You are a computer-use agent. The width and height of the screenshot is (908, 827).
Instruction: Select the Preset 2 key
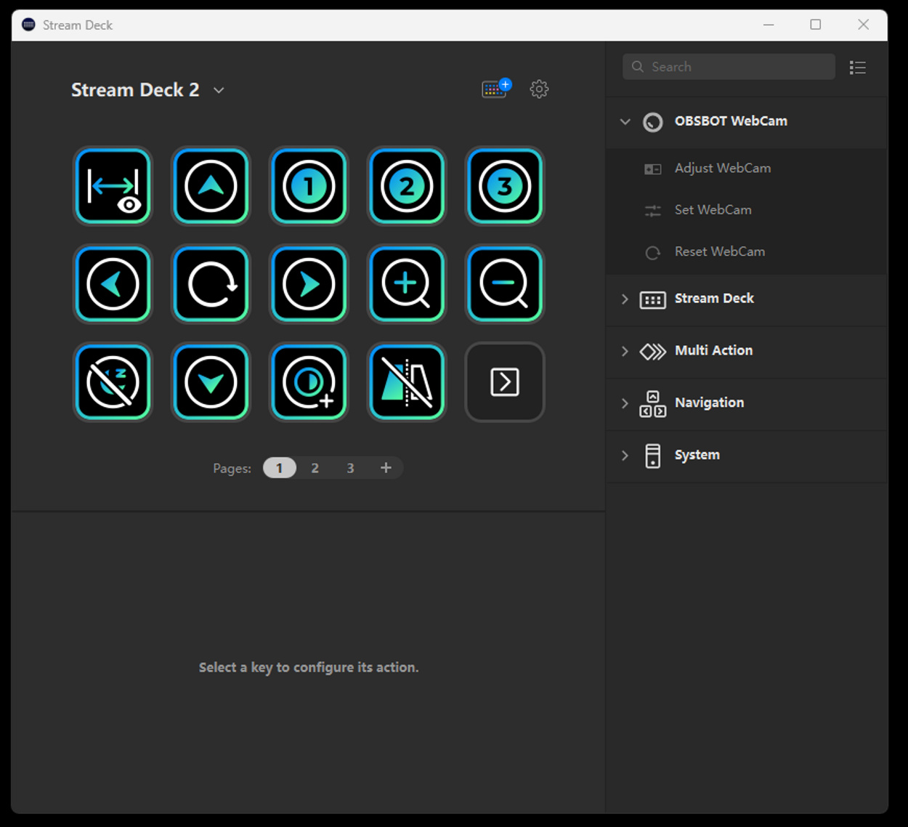(x=407, y=186)
